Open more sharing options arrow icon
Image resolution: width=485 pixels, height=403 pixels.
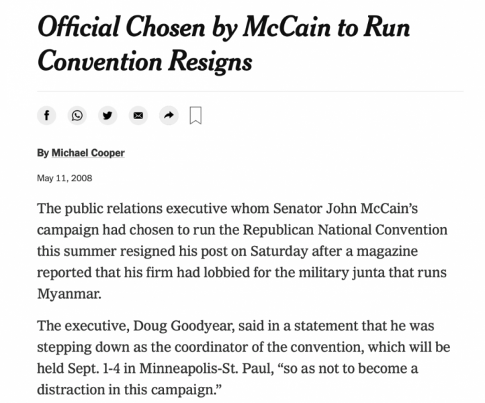tap(168, 116)
